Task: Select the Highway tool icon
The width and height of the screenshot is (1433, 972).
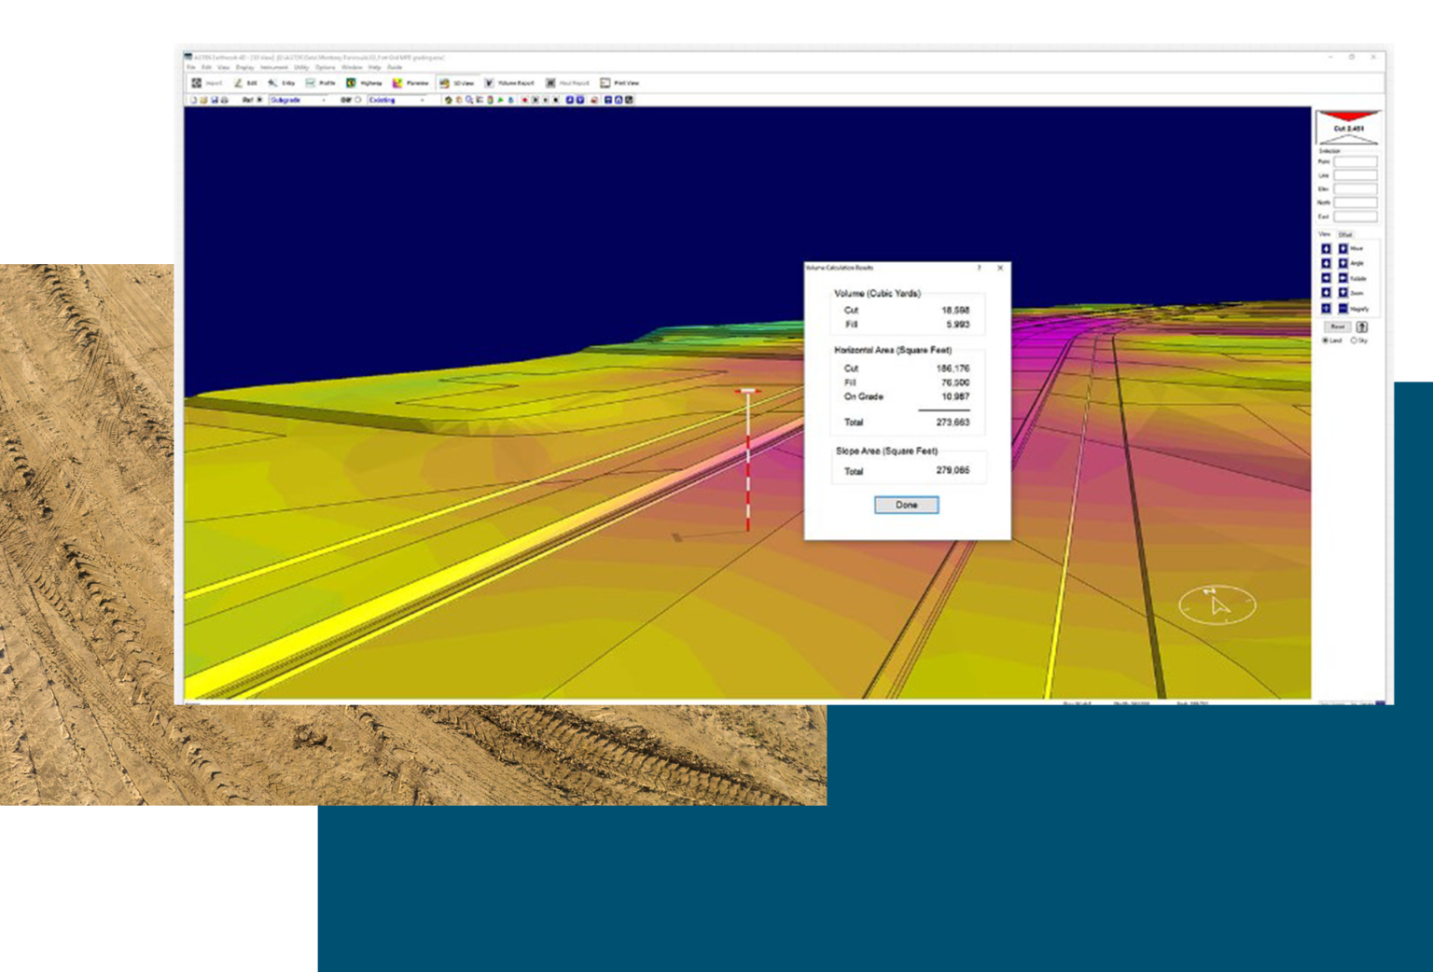Action: click(351, 82)
